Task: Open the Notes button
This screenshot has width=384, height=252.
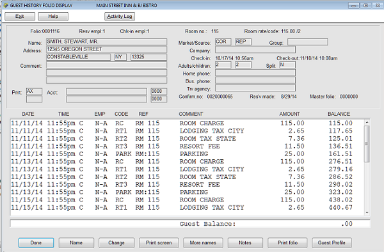Action: [245, 242]
